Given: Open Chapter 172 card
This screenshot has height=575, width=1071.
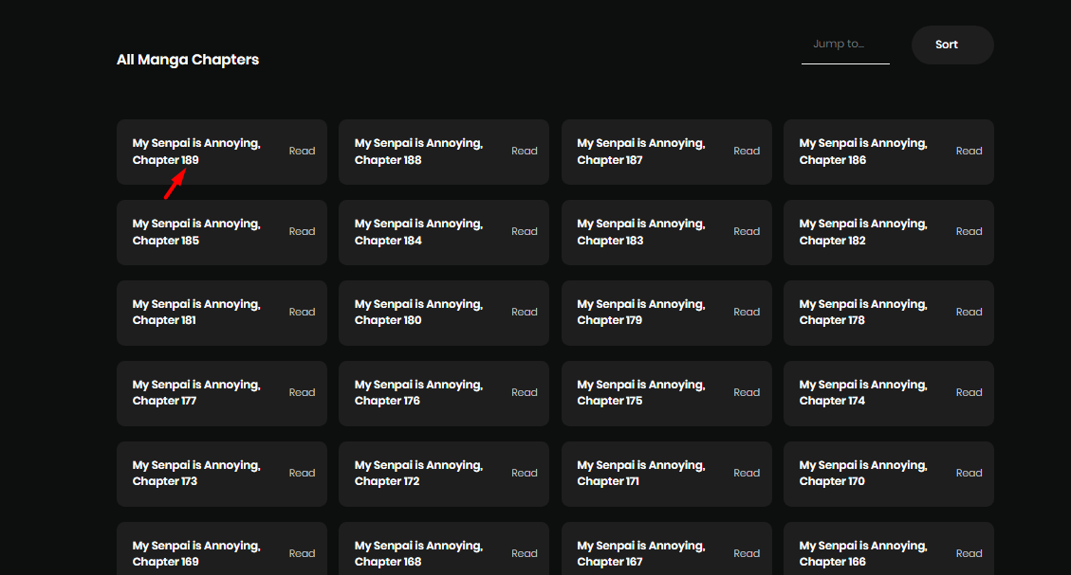Looking at the screenshot, I should (x=418, y=474).
